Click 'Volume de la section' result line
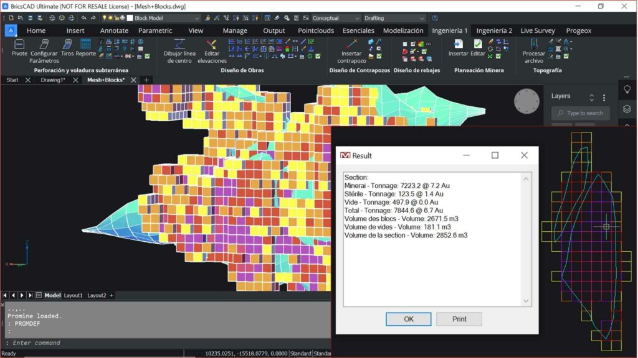The image size is (638, 358). [406, 236]
